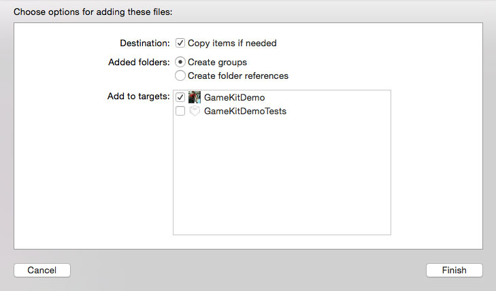496x291 pixels.
Task: Click the "Add to targets:" label
Action: point(138,97)
